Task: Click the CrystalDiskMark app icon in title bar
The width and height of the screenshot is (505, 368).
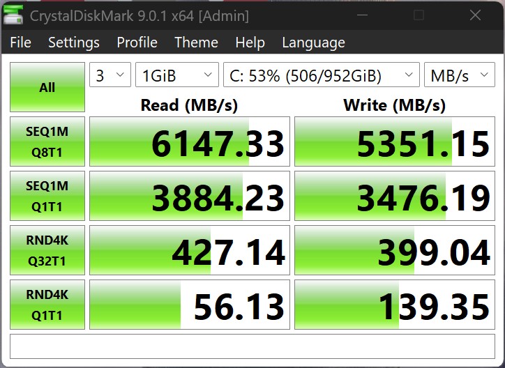Action: click(13, 15)
